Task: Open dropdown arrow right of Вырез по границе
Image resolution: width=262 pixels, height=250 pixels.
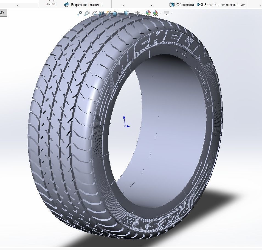Action: (x=123, y=5)
